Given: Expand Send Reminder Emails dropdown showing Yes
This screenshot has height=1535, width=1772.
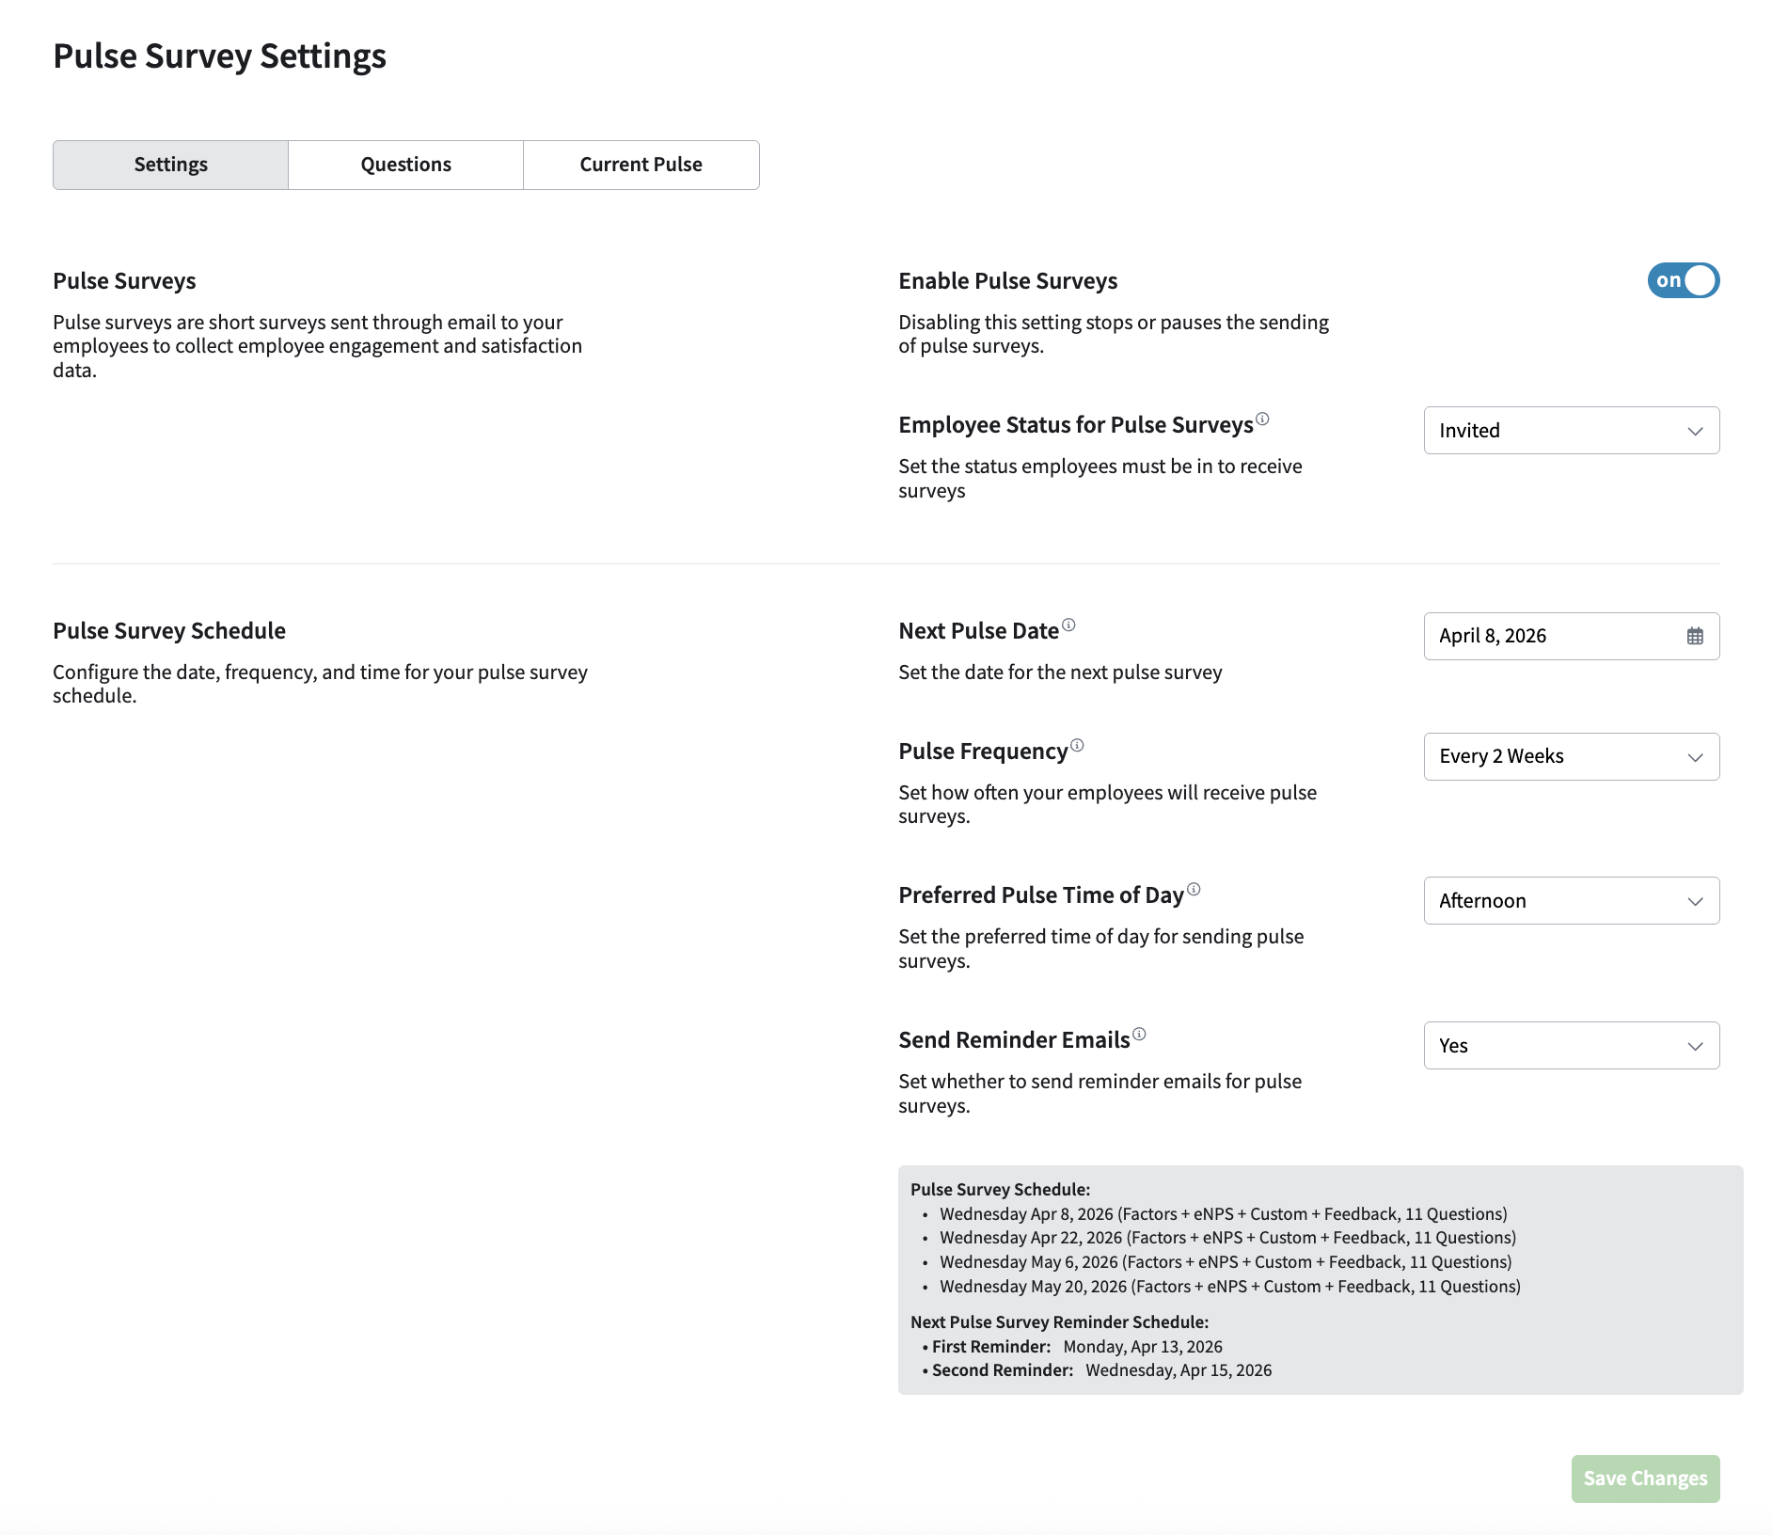Looking at the screenshot, I should 1571,1046.
